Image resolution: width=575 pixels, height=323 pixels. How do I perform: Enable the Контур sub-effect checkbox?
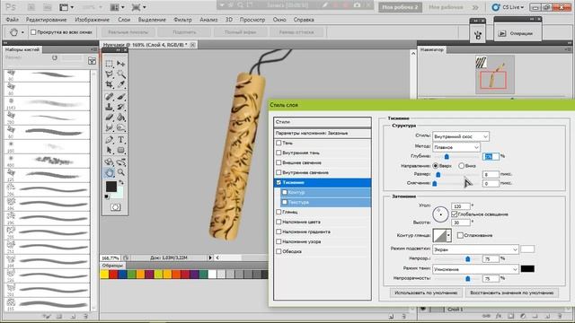coord(285,192)
